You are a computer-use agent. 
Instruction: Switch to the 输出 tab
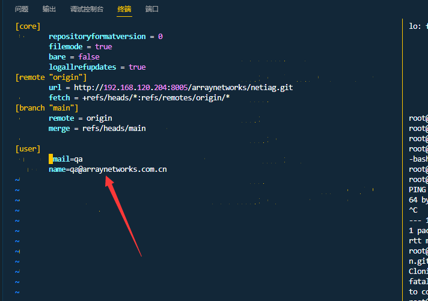(49, 9)
